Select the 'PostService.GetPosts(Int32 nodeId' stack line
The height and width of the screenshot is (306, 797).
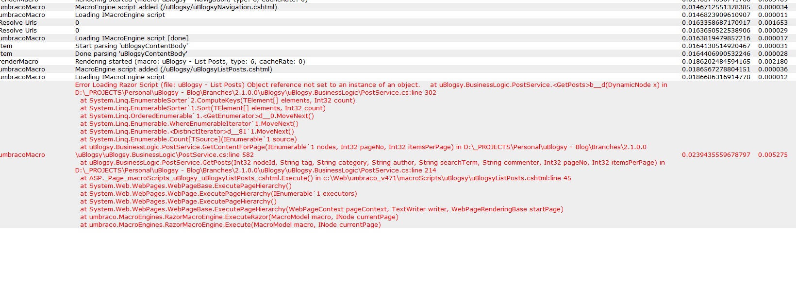coord(372,163)
